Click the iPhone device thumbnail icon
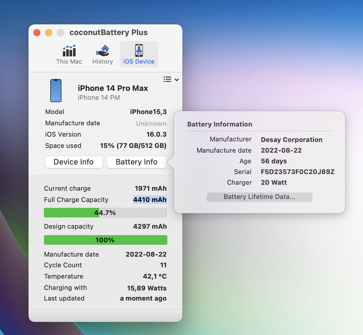 click(x=56, y=91)
